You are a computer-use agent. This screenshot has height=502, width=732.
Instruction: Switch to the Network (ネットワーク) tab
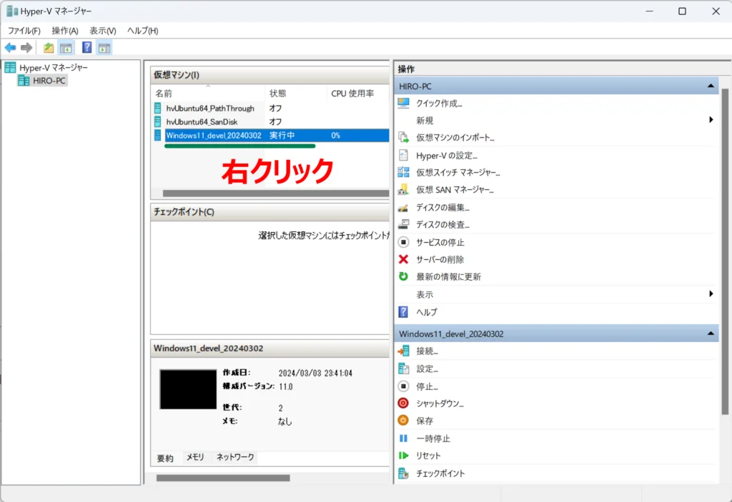click(235, 458)
